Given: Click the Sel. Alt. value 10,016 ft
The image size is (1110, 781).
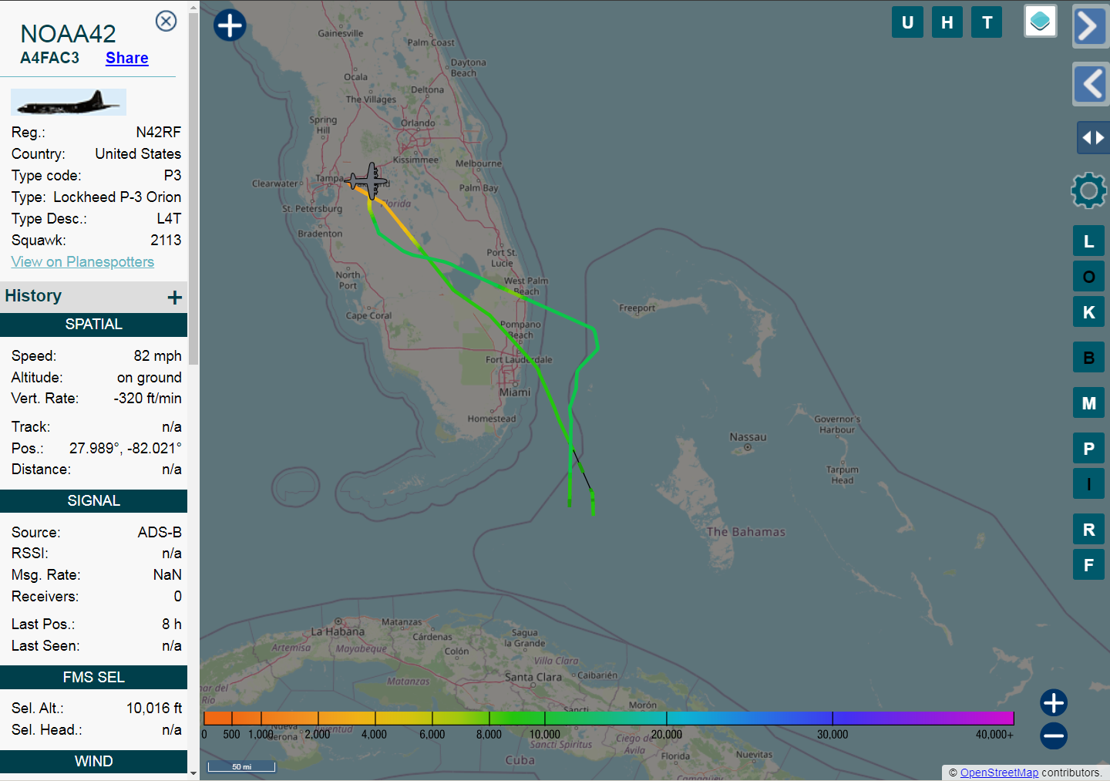Looking at the screenshot, I should click(x=154, y=709).
